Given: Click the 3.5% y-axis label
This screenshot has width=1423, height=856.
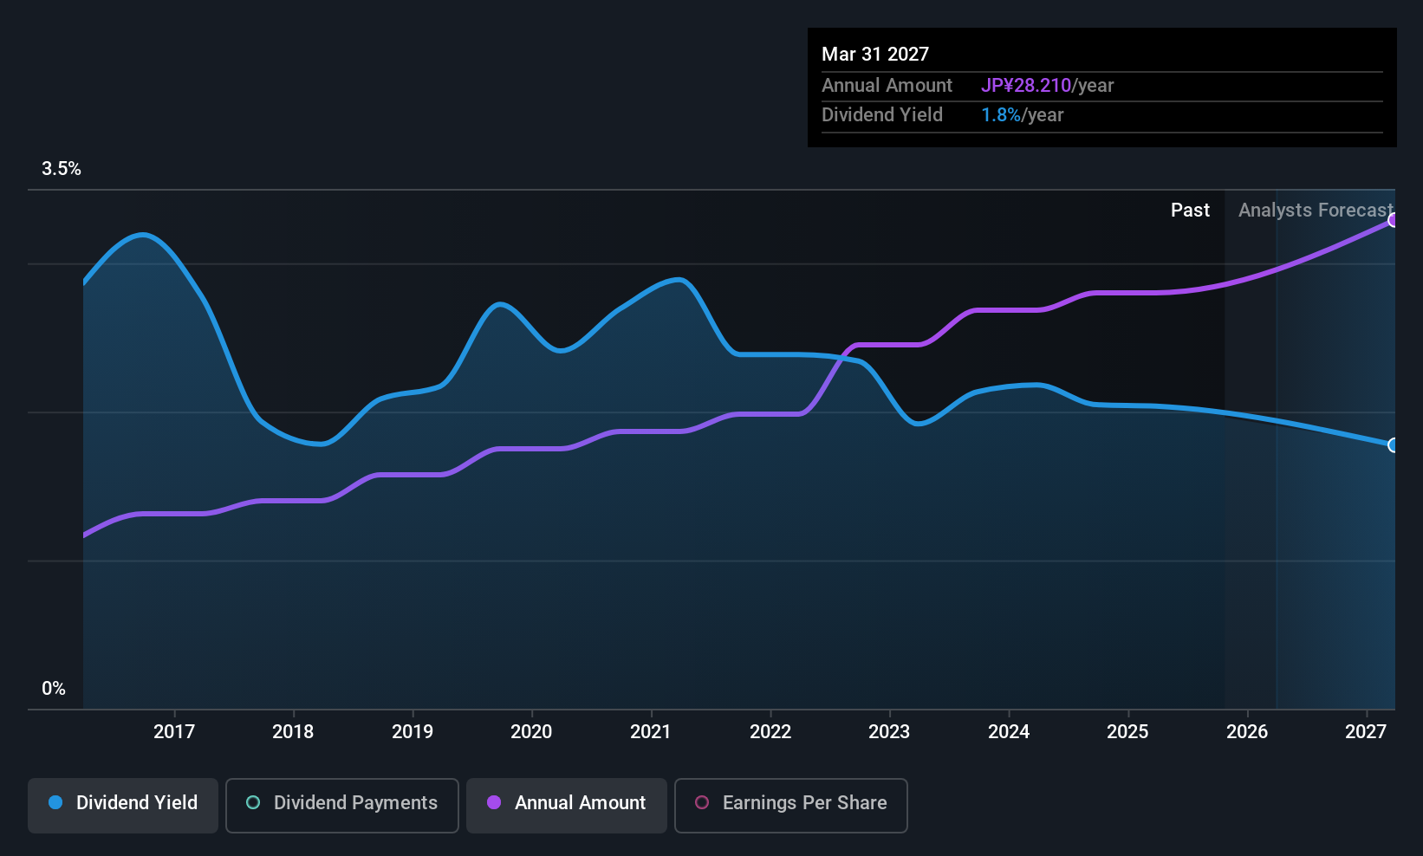Looking at the screenshot, I should point(62,169).
